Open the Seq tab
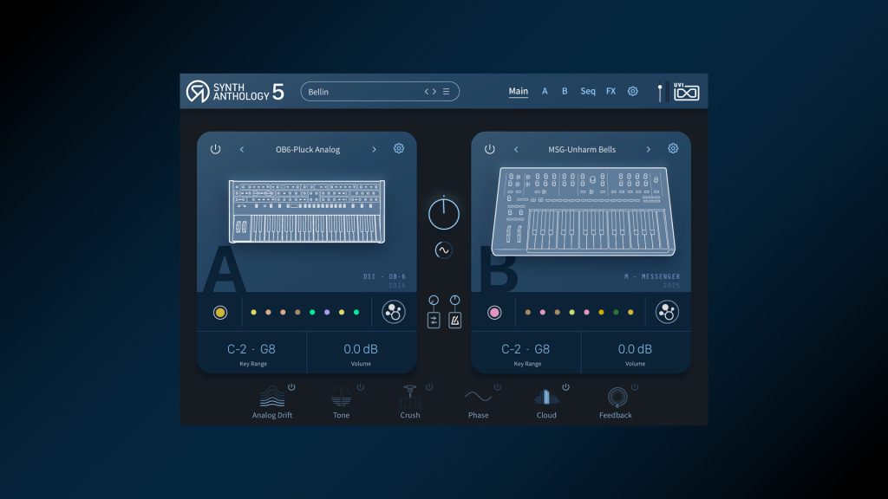888x499 pixels. pos(588,91)
